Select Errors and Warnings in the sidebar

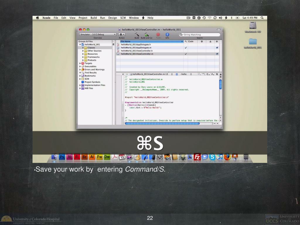click(95, 69)
